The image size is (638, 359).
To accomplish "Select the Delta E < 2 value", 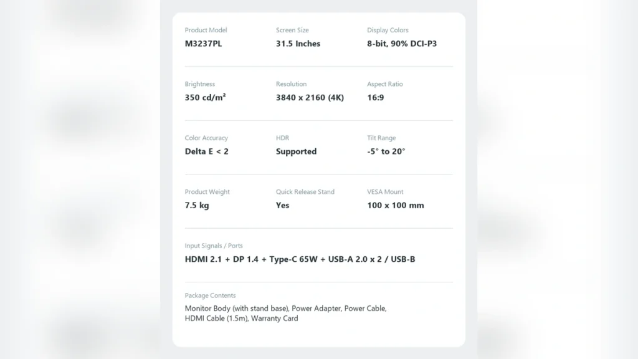I will coord(207,151).
